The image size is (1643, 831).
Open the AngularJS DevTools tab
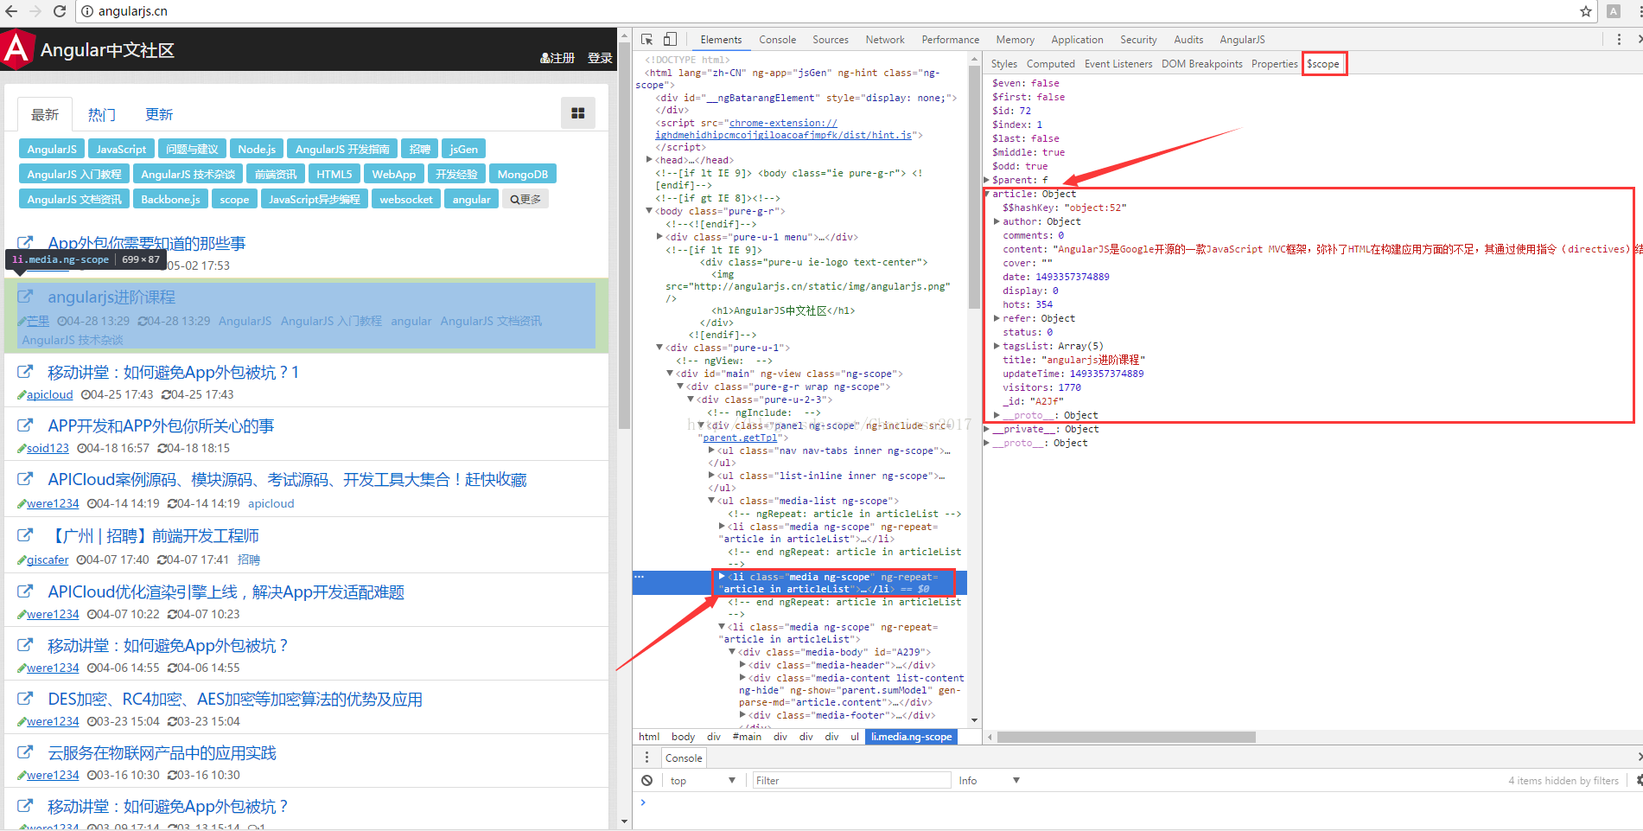pyautogui.click(x=1242, y=40)
